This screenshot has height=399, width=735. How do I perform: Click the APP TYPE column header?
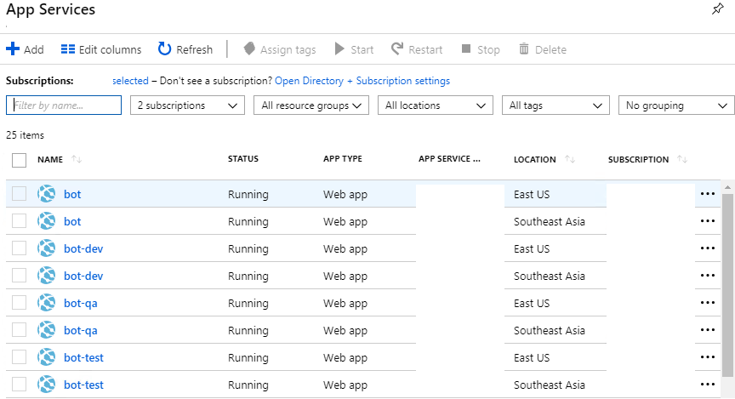343,158
